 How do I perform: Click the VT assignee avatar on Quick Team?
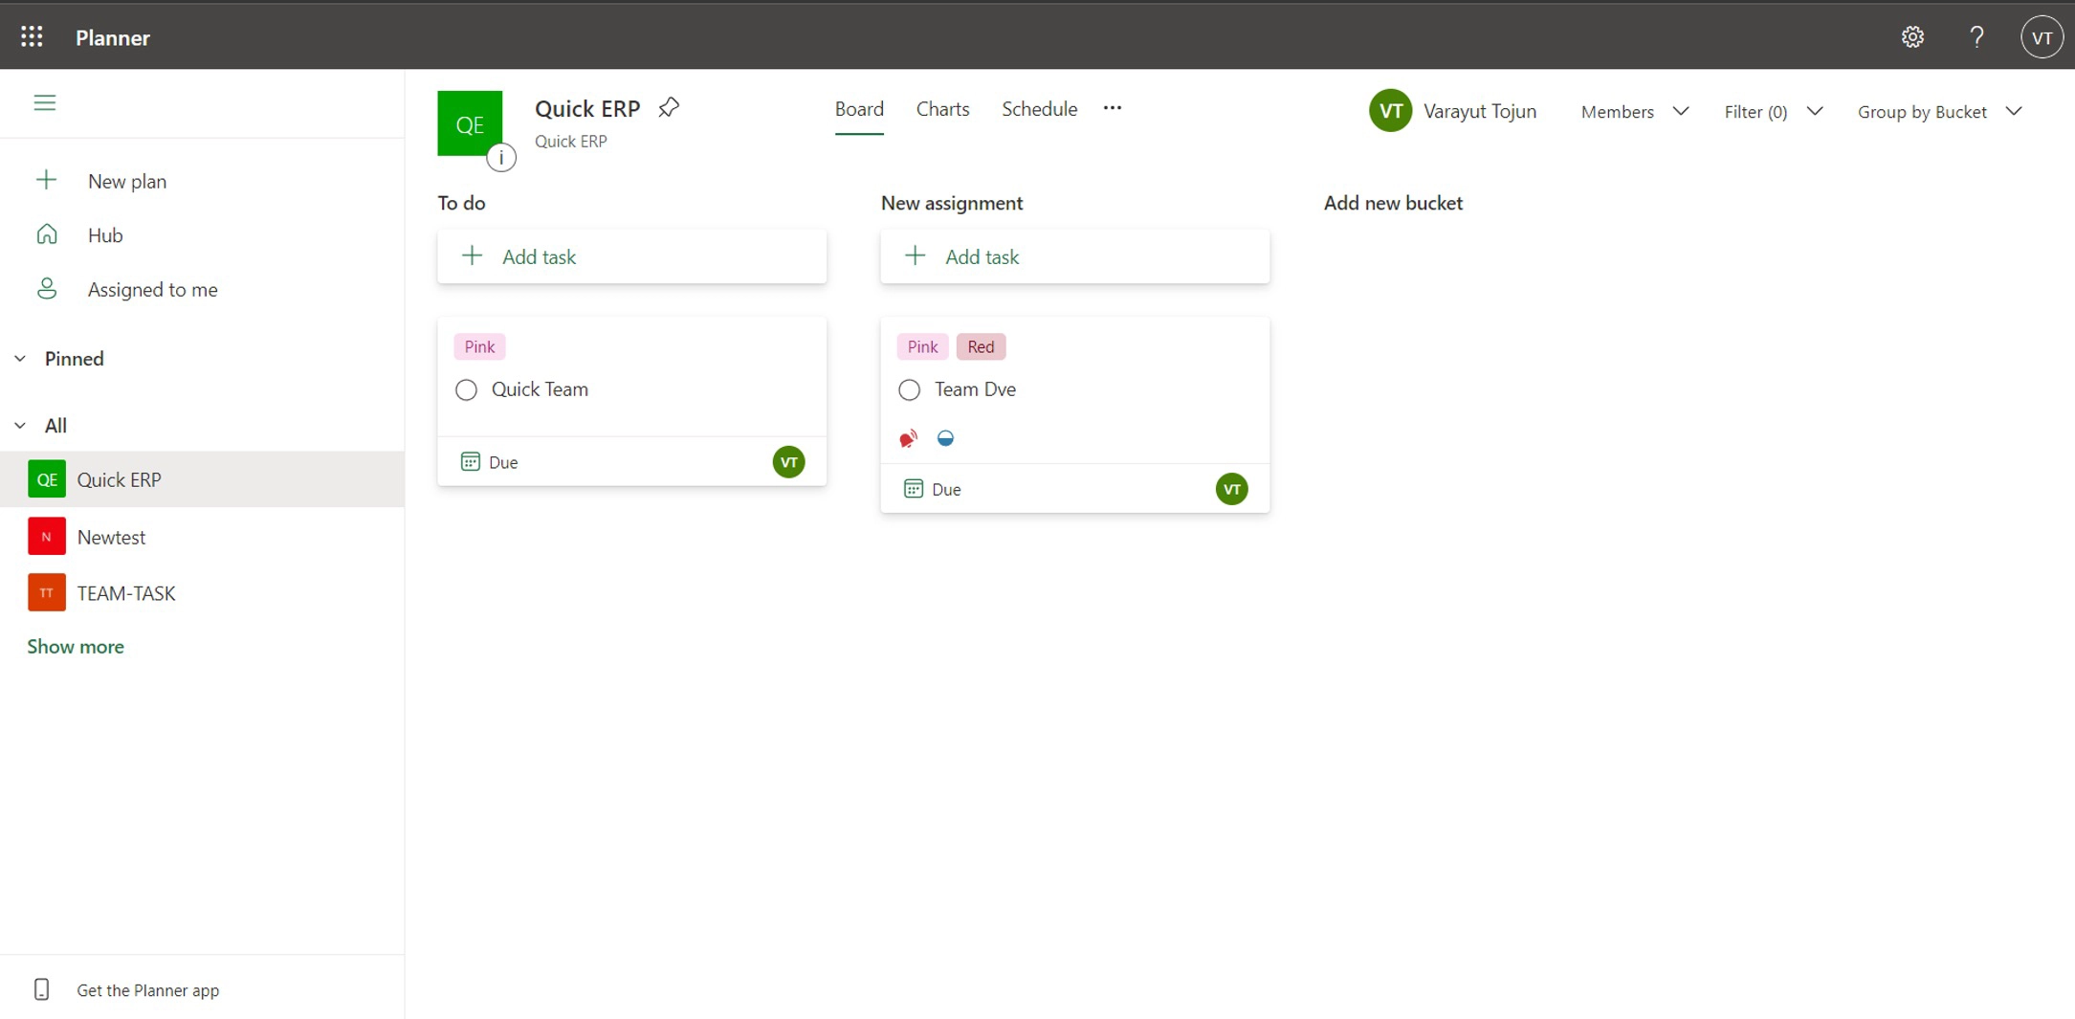(x=788, y=462)
